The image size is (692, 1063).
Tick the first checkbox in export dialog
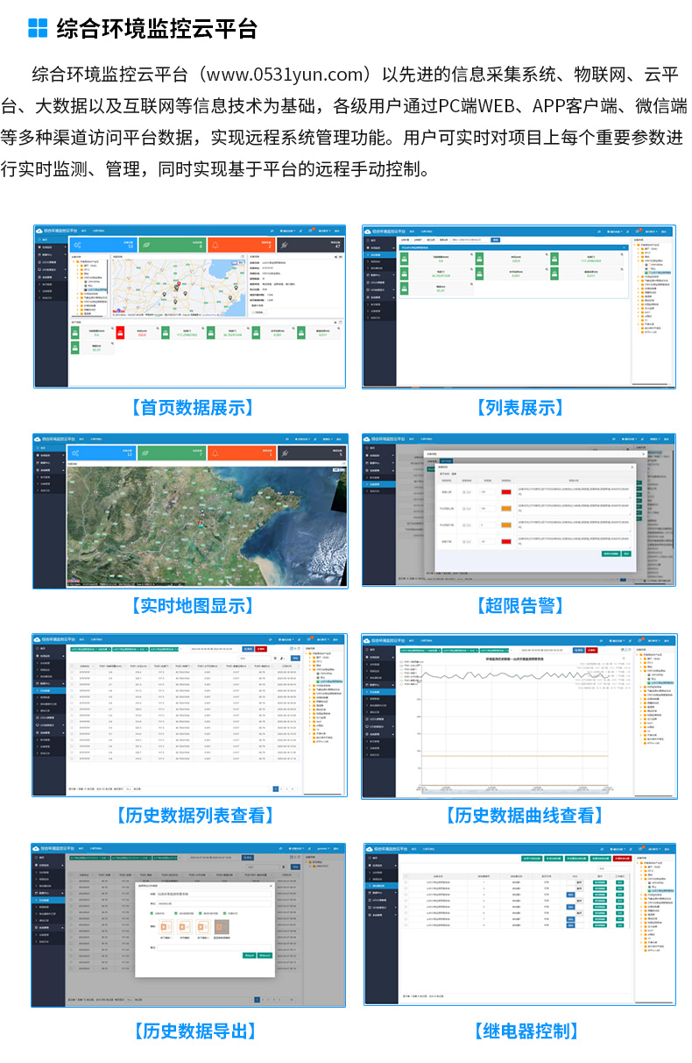152,913
